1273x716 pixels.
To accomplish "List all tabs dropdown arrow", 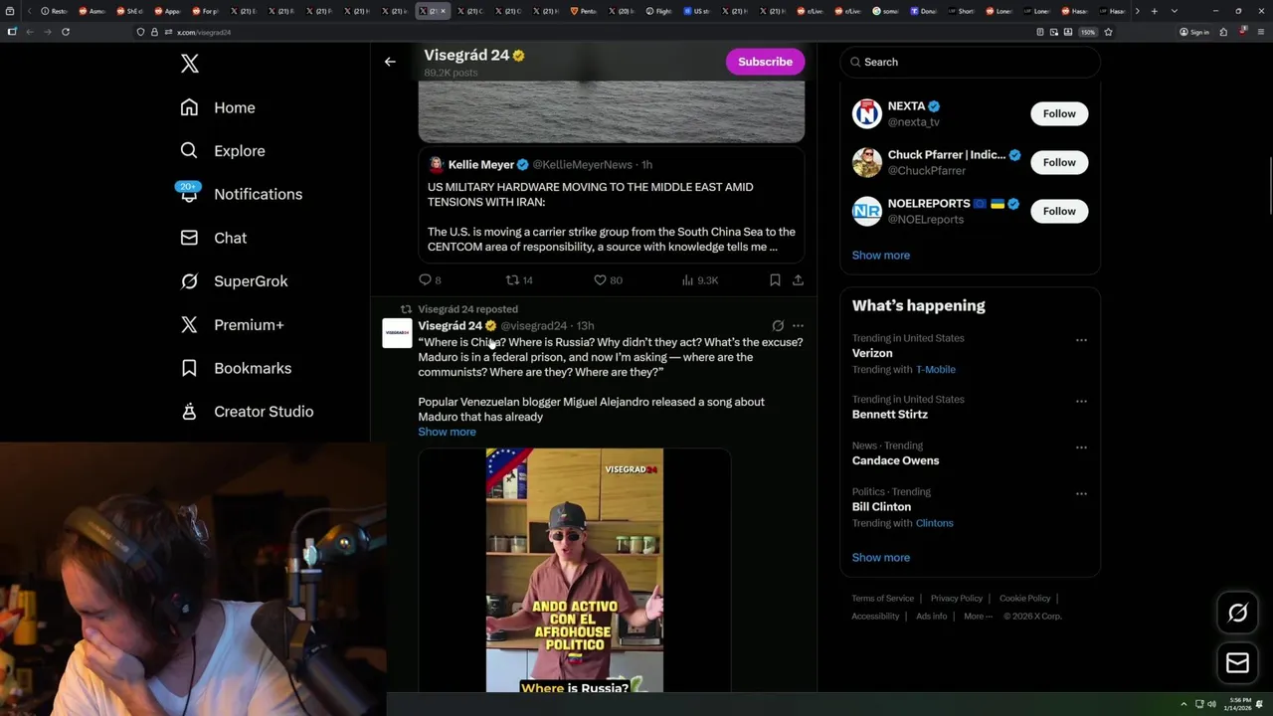I will [x=1175, y=11].
